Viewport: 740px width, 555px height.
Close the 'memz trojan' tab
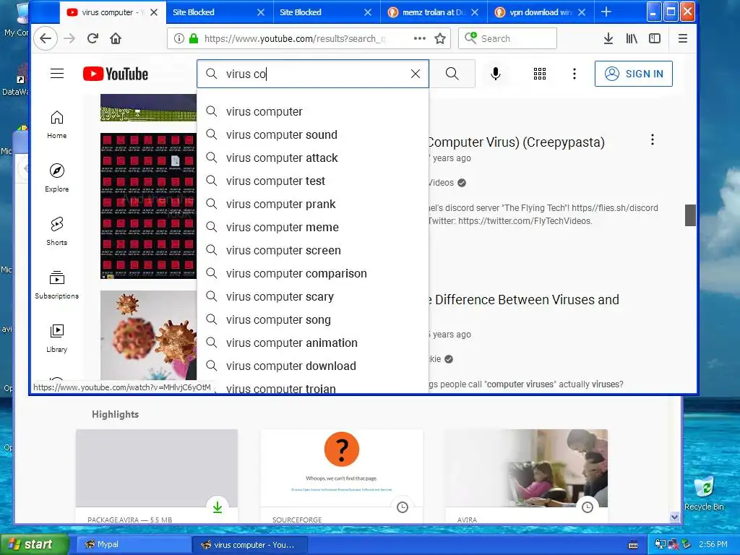[x=475, y=12]
